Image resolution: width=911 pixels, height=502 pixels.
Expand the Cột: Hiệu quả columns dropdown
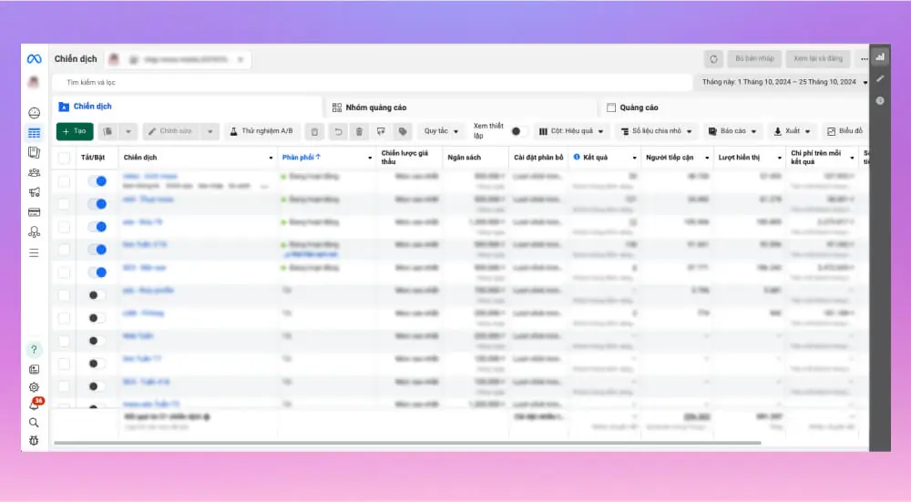click(572, 131)
